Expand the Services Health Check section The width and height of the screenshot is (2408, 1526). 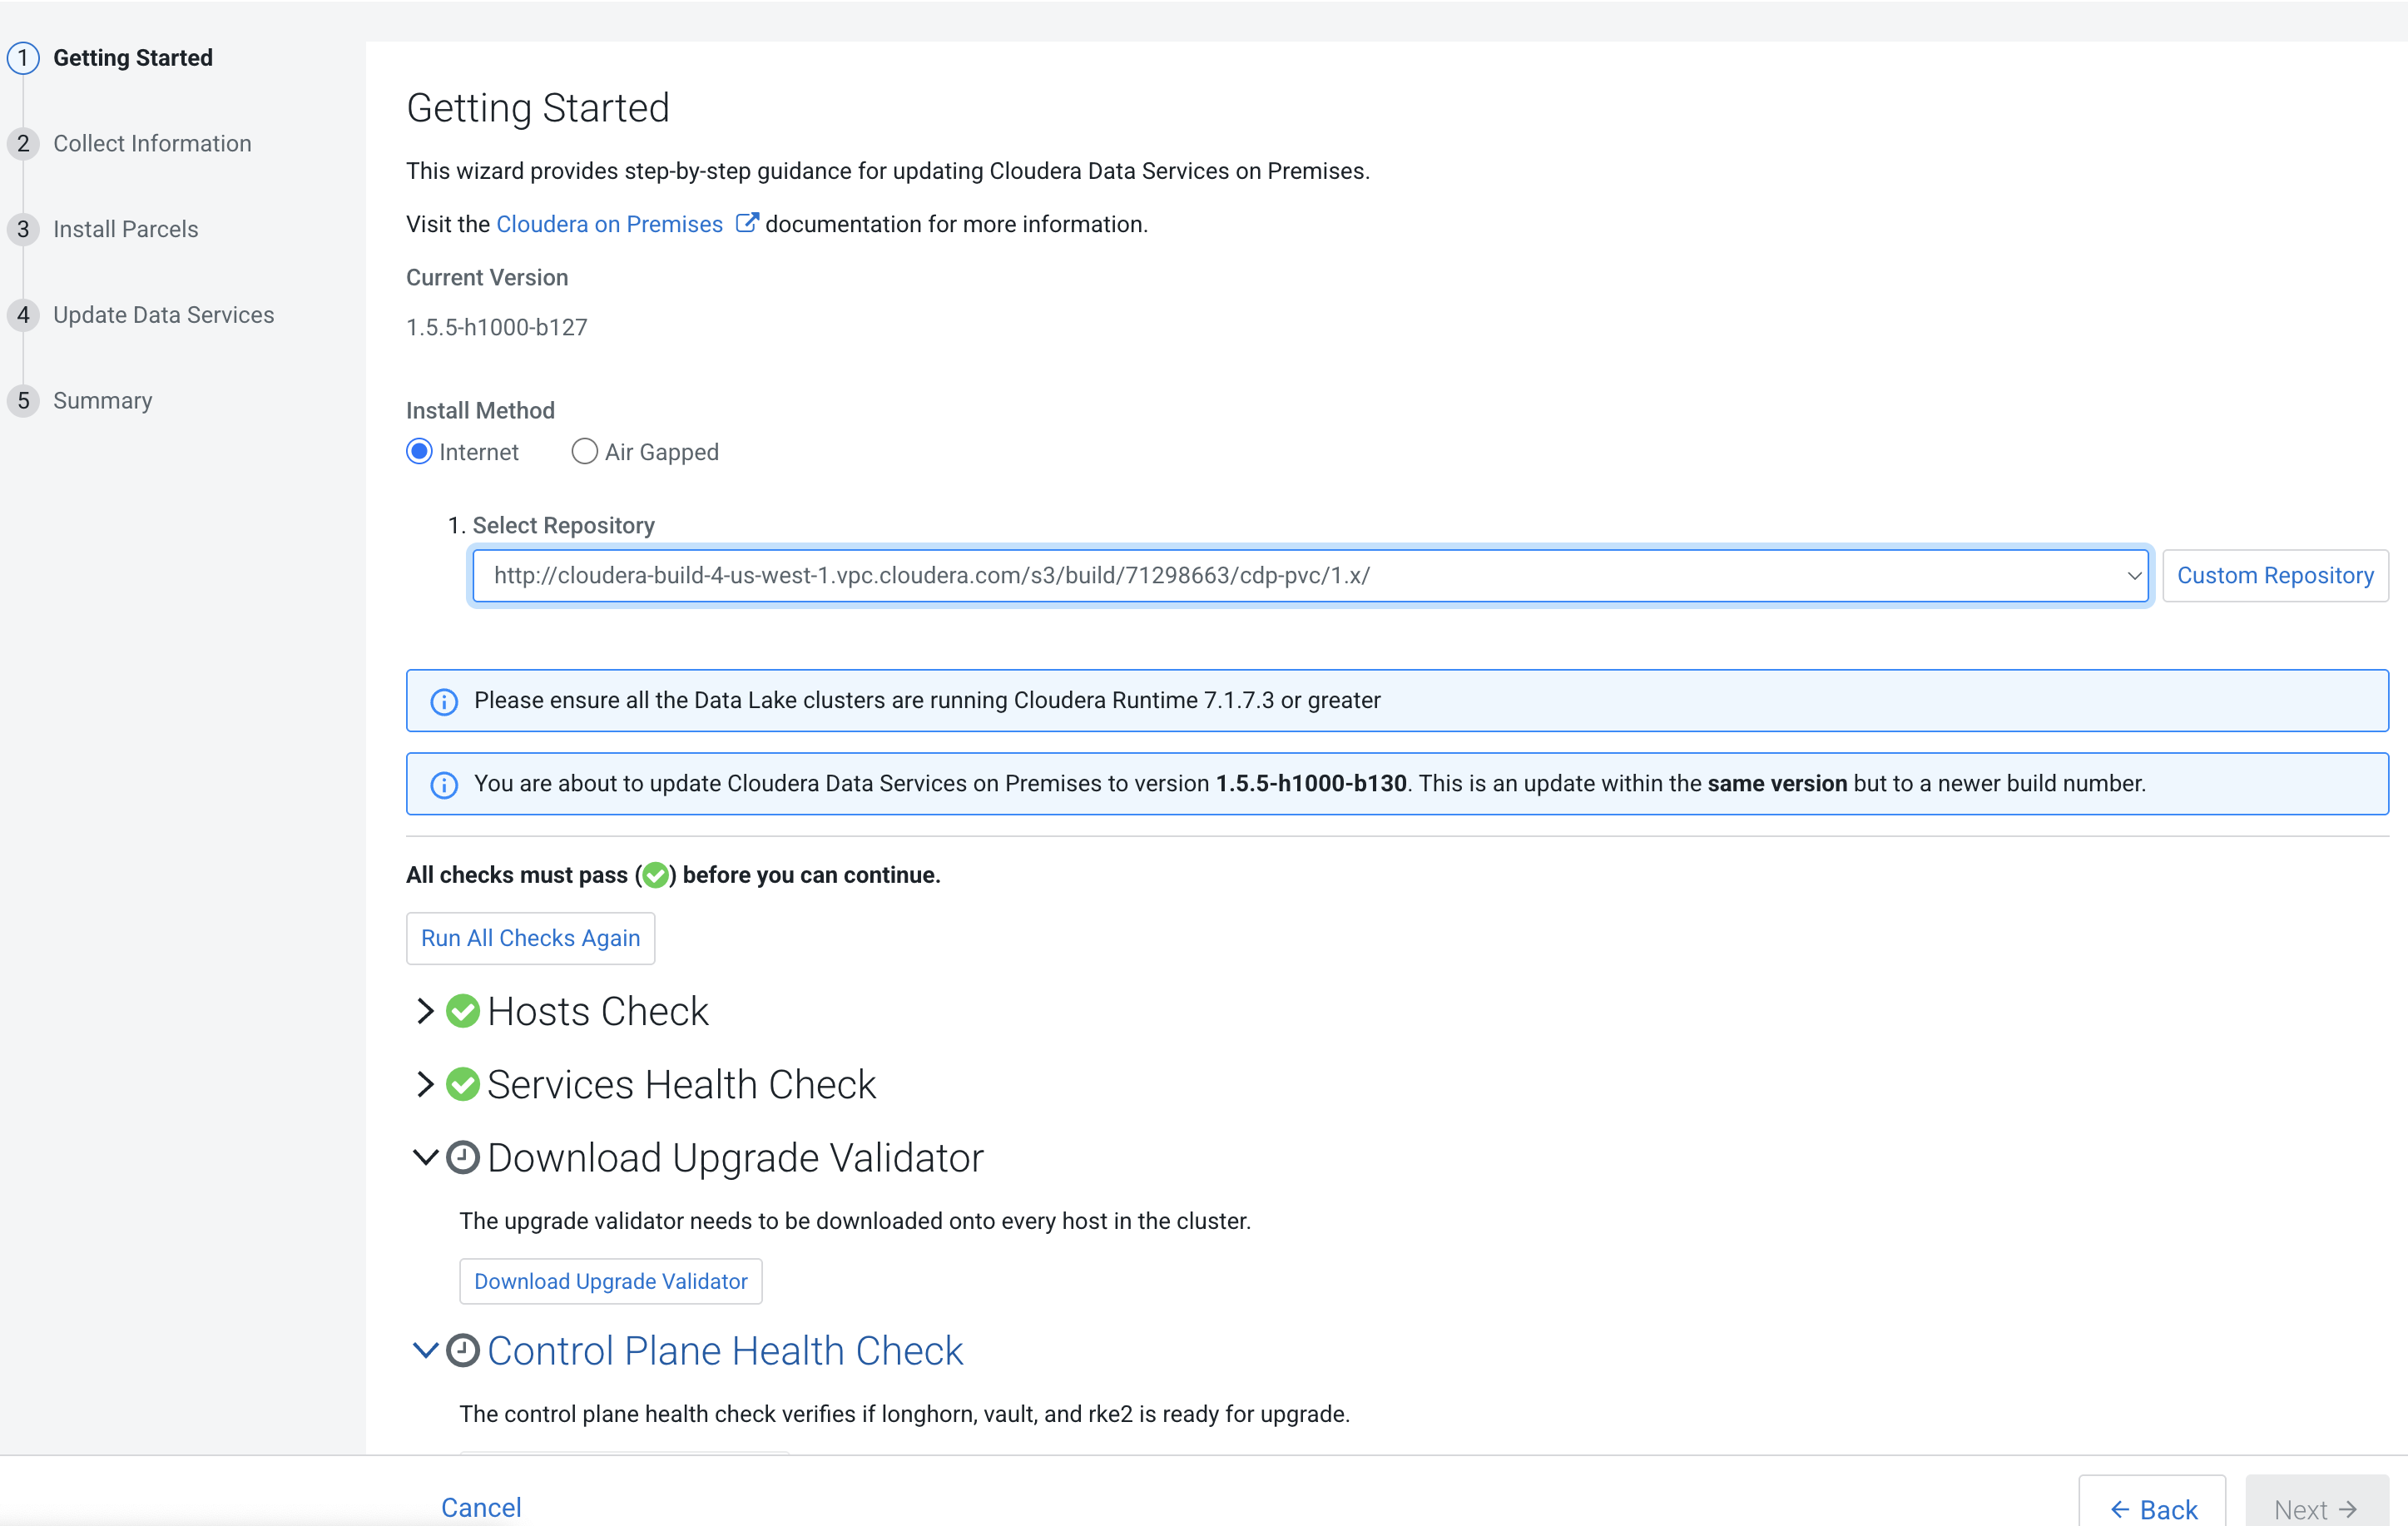[x=425, y=1084]
